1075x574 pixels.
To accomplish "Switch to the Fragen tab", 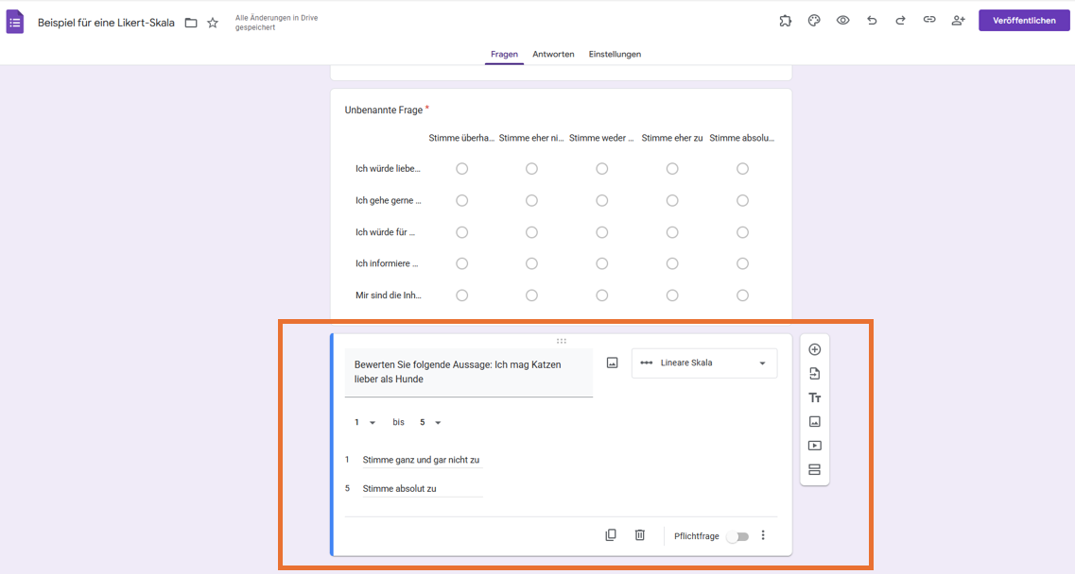I will point(504,54).
